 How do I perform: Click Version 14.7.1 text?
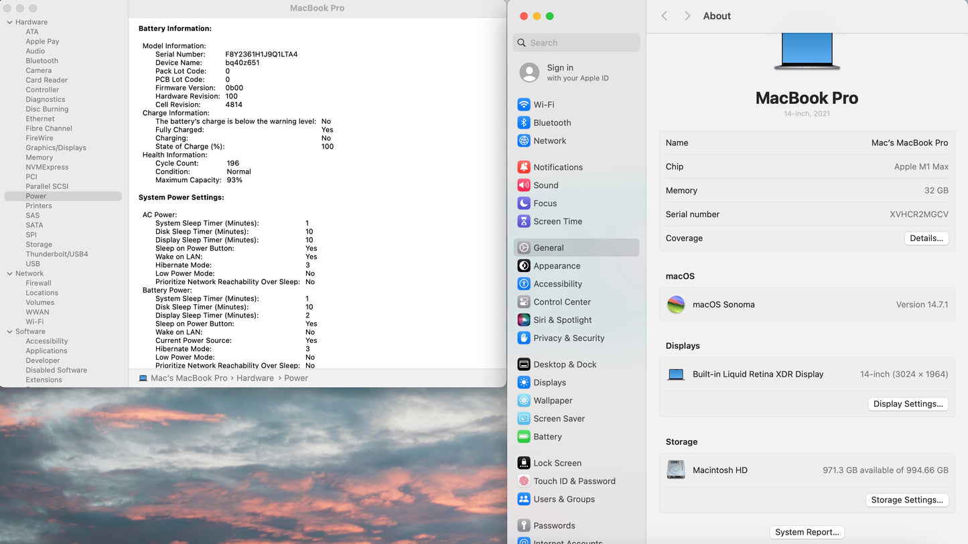click(x=922, y=305)
